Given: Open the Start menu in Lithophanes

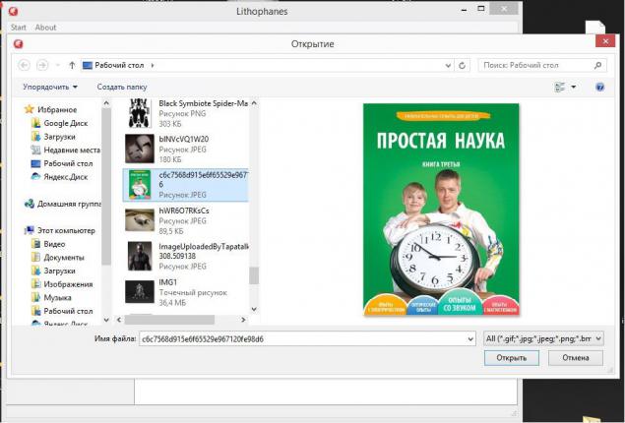Looking at the screenshot, I should [x=19, y=28].
